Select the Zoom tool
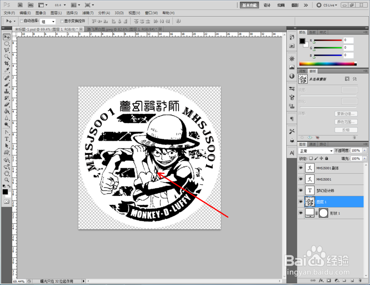The height and width of the screenshot is (285, 370). pos(7,180)
